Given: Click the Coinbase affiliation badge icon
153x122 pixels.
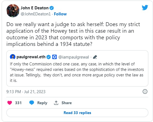Looking at the screenshot, I should tap(54, 57).
